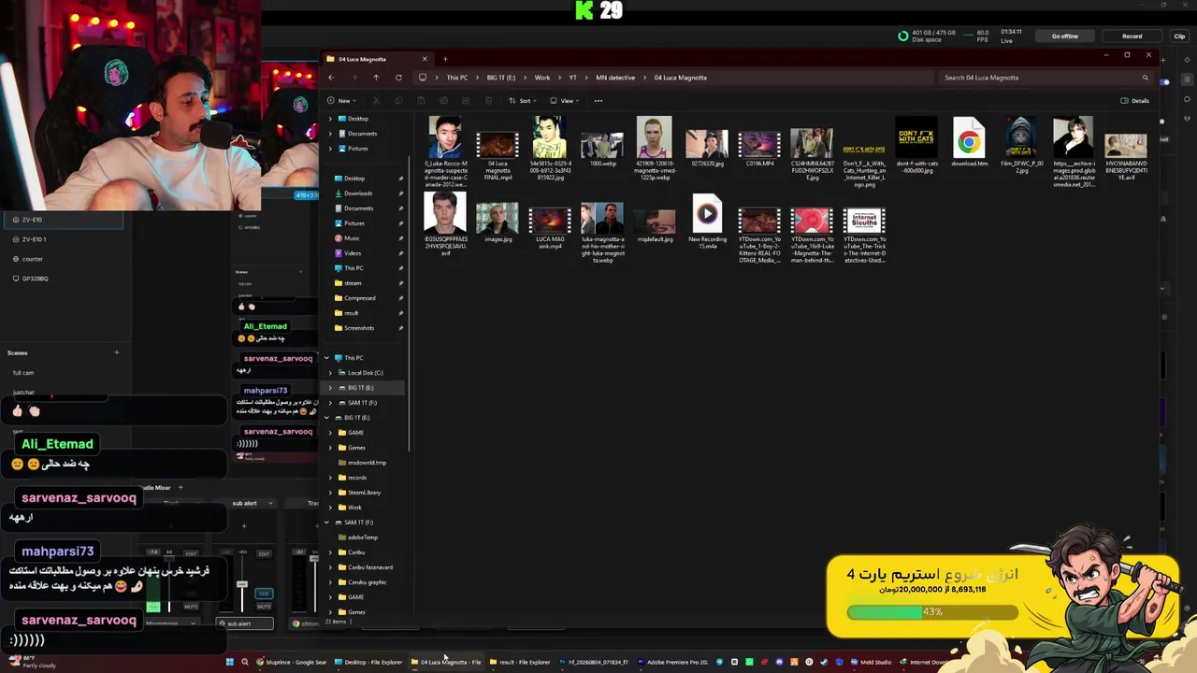
Task: Click 'BIG 1T (E:)' in the breadcrumb path
Action: pyautogui.click(x=501, y=78)
